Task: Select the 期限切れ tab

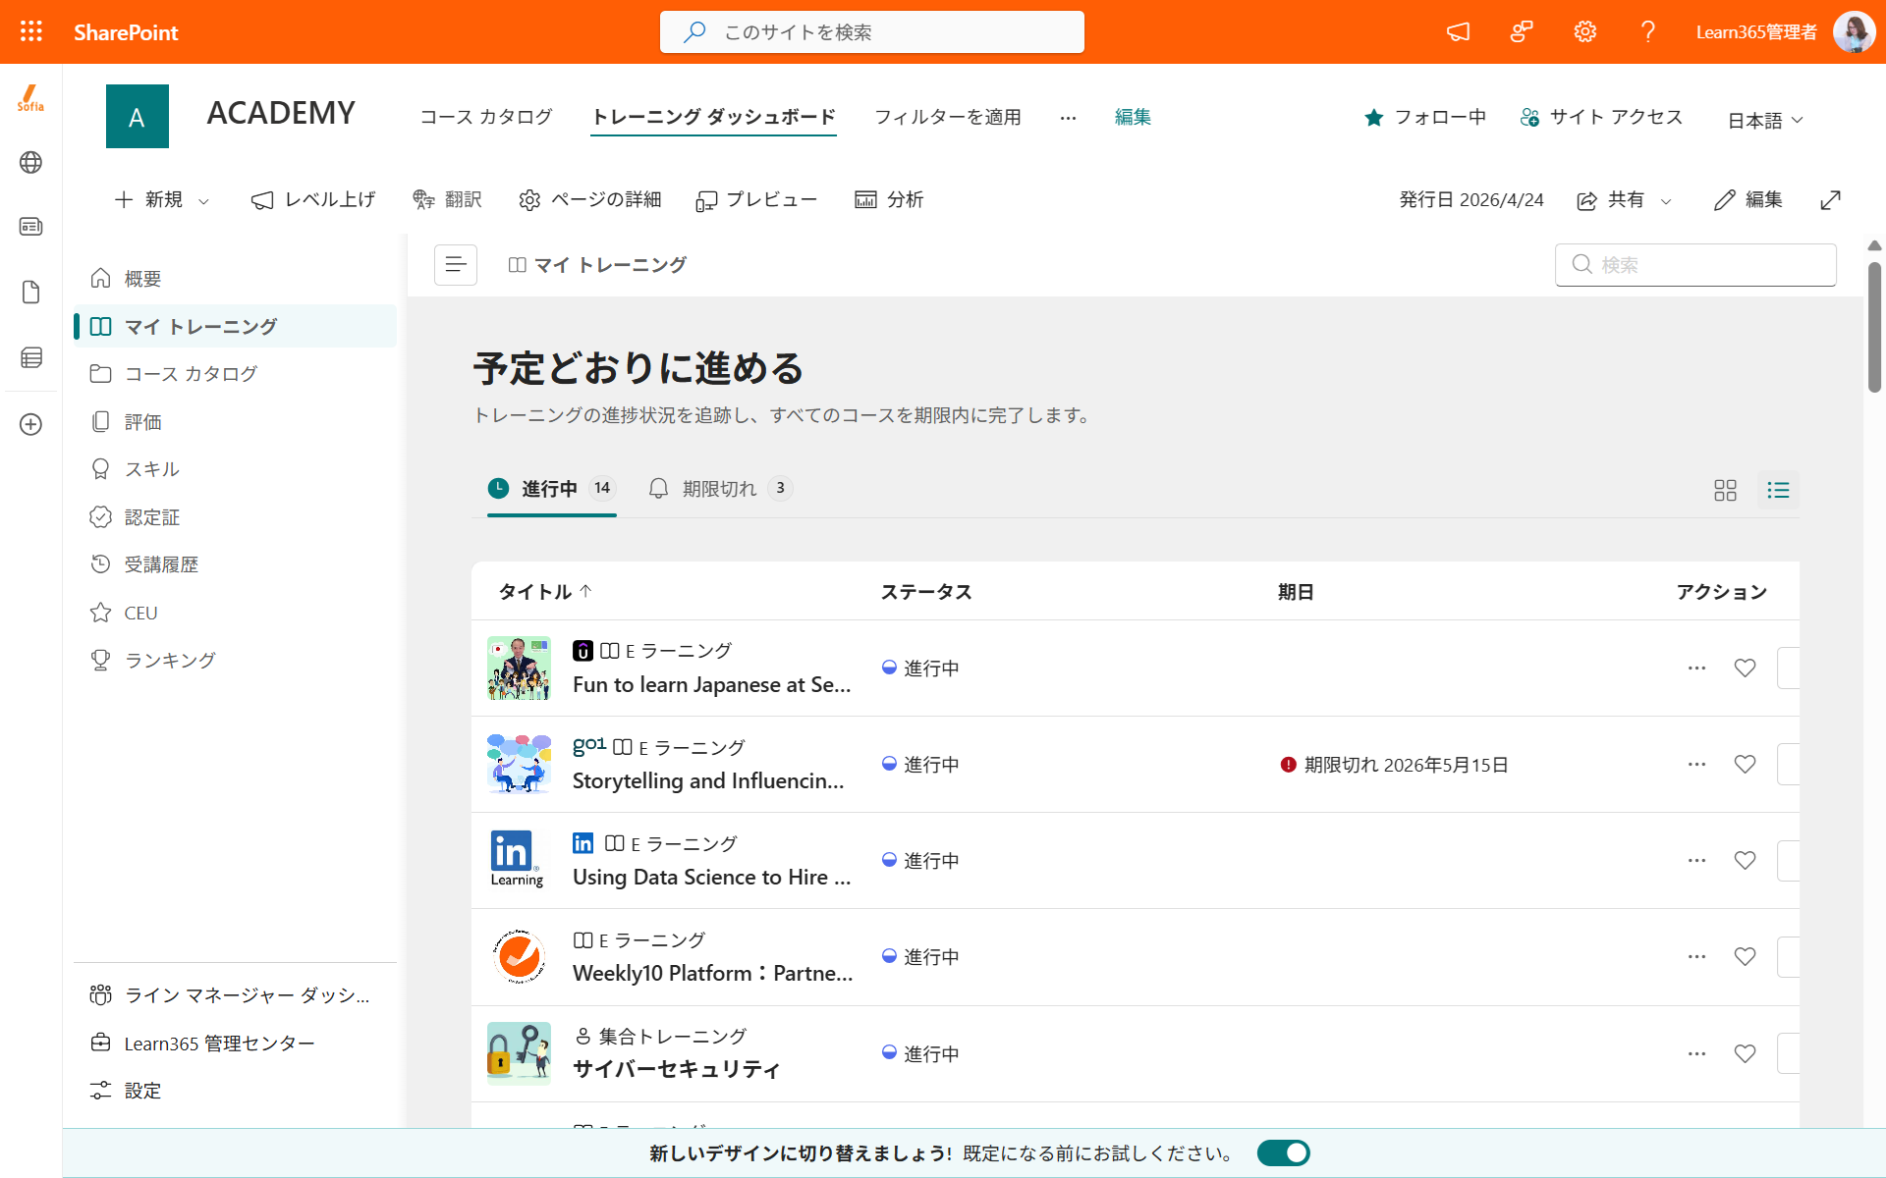Action: (720, 489)
